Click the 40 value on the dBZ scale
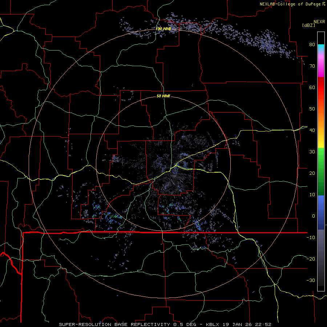 (312, 130)
